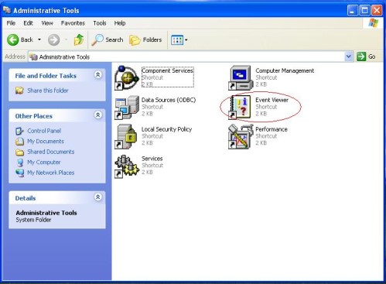This screenshot has height=284, width=386.
Task: Collapse the Other Places panel
Action: pyautogui.click(x=98, y=115)
